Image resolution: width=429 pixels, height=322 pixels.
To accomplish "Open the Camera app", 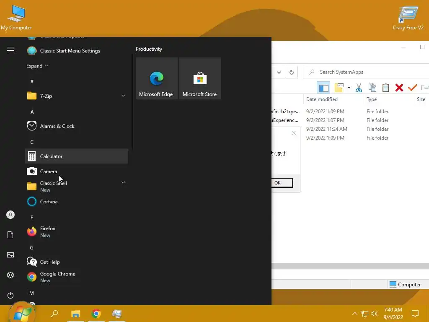I will 77,171.
